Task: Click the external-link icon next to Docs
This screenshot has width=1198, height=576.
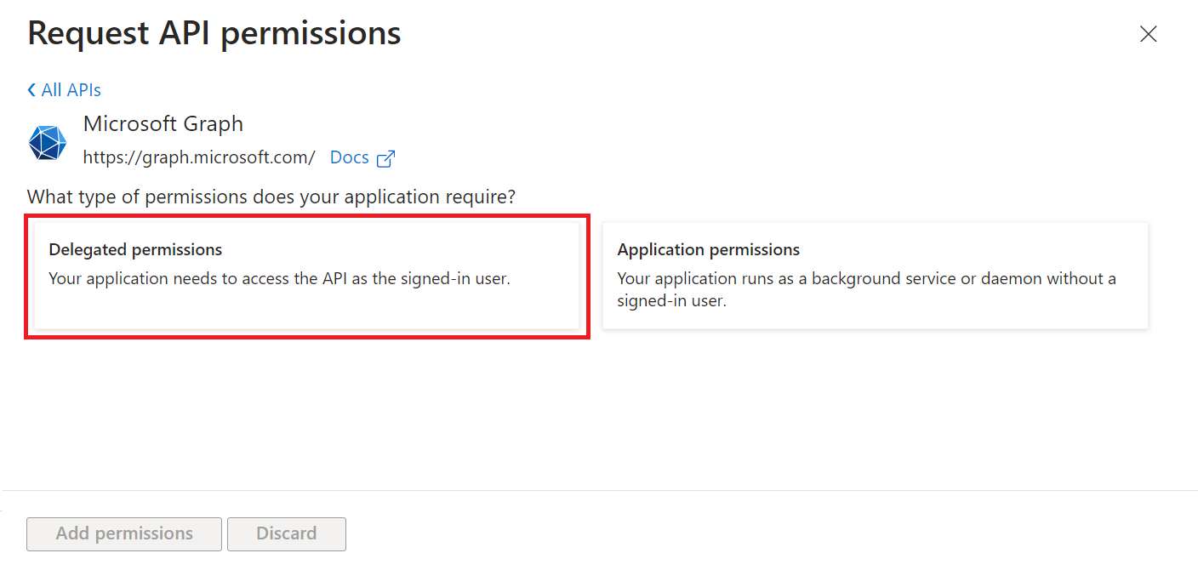Action: 385,158
